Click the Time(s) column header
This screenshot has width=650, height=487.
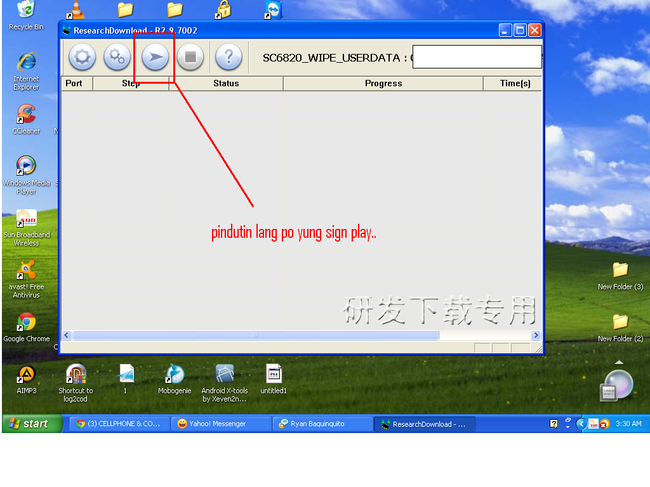[x=514, y=84]
